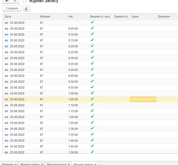Screen dimensions: 178x165
Task: Click the copy-record icon next to Створити
Action: (x=26, y=8)
